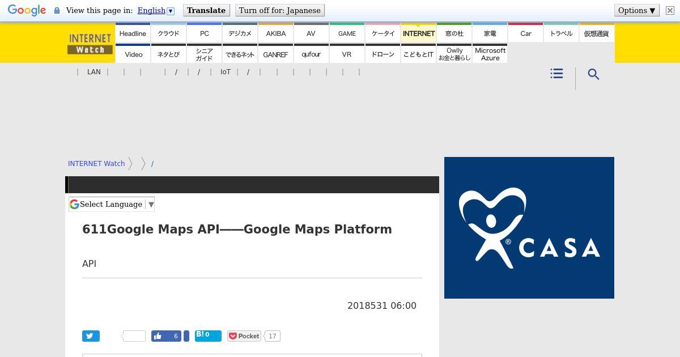Open the Microsoft Azure tab

(x=490, y=54)
